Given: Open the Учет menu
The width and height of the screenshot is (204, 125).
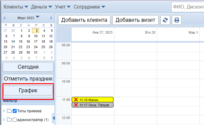Looking at the screenshot, I should pyautogui.click(x=63, y=7).
